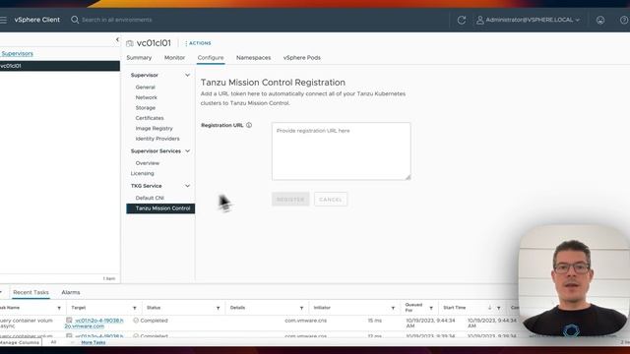The height and width of the screenshot is (354, 630).
Task: Click the global search field
Action: tap(117, 20)
